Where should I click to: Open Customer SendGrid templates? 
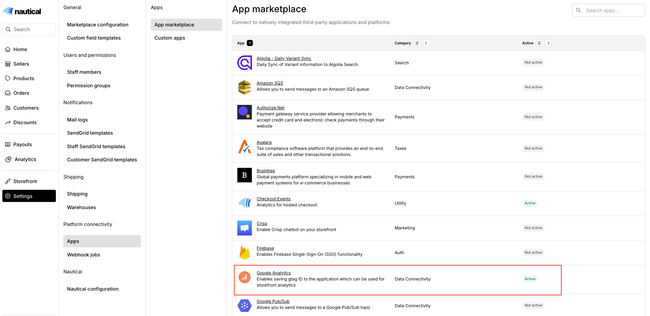(102, 160)
